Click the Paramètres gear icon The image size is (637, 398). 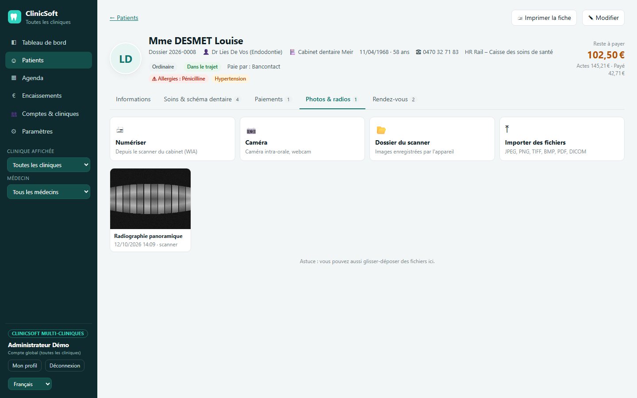coord(14,131)
